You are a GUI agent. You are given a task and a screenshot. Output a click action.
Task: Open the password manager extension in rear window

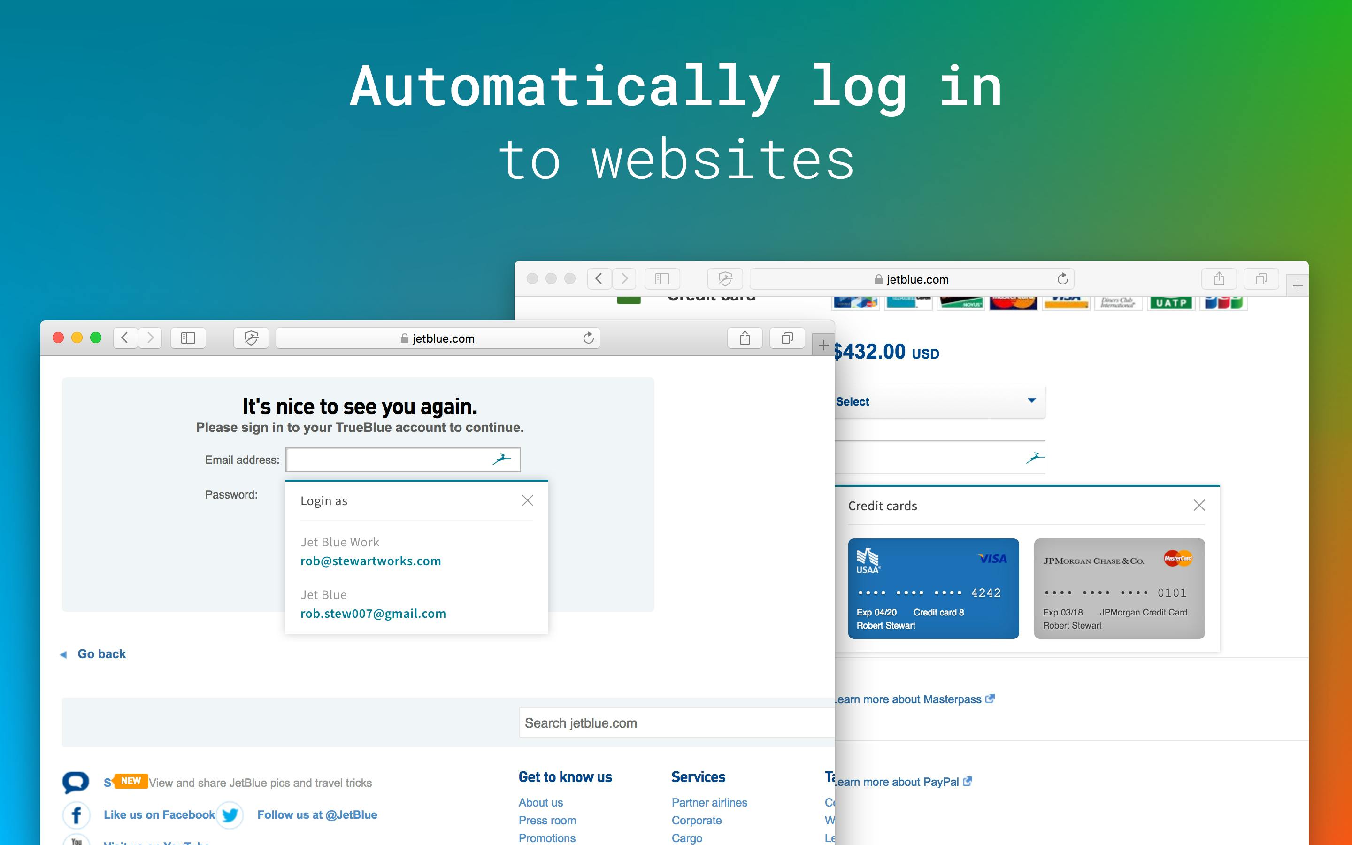pos(725,278)
